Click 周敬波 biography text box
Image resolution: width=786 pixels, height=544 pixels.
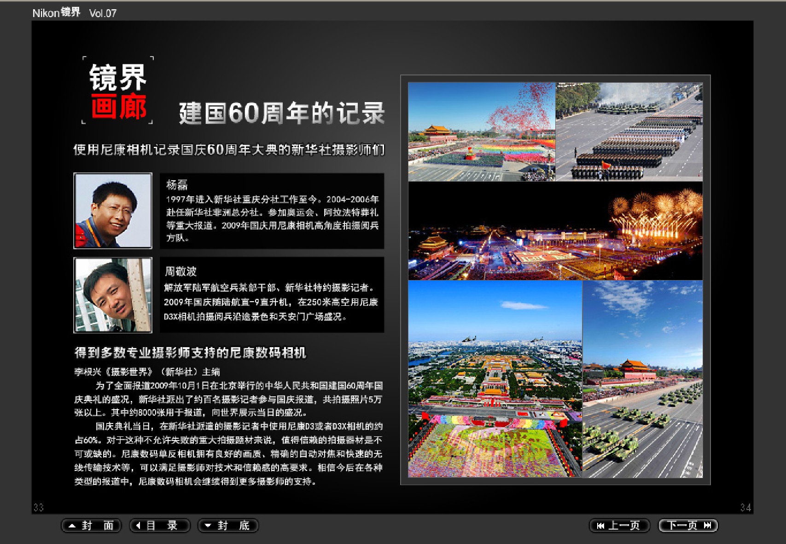(x=272, y=295)
